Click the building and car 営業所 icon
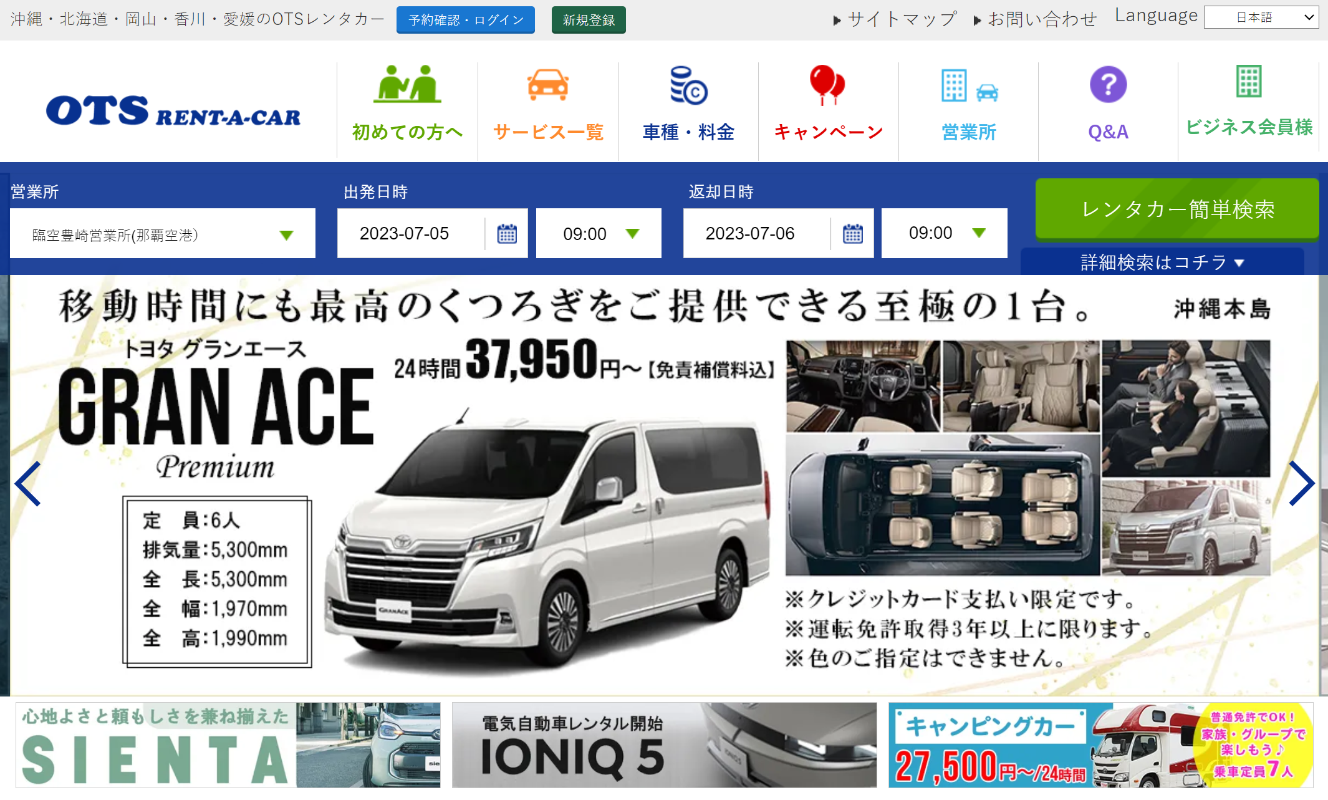Screen dimensions: 1328x800 tap(968, 85)
